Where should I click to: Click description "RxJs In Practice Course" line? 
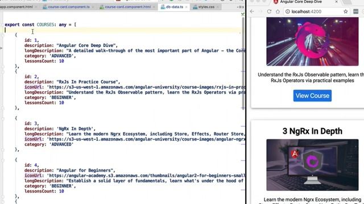coord(72,82)
